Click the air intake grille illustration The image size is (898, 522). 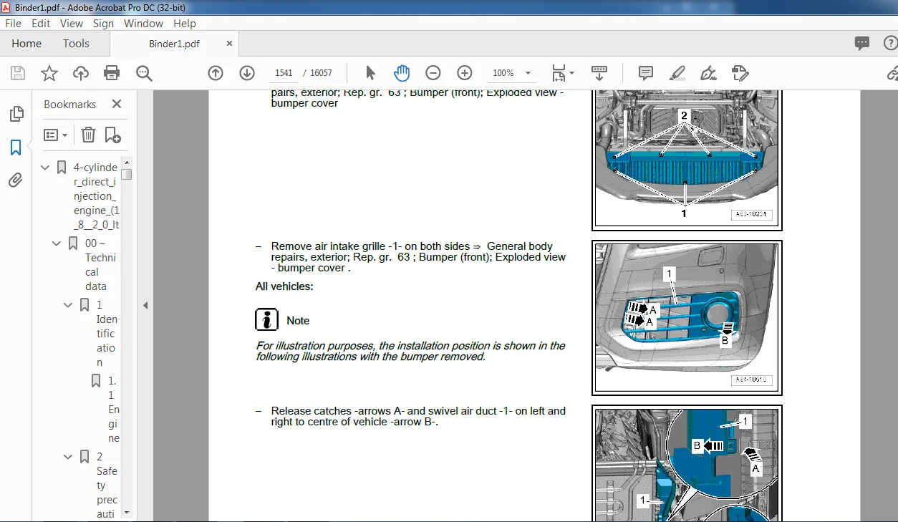tap(687, 318)
